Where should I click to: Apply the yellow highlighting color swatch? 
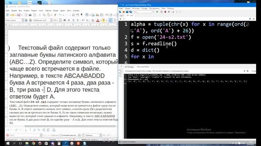coord(103,20)
